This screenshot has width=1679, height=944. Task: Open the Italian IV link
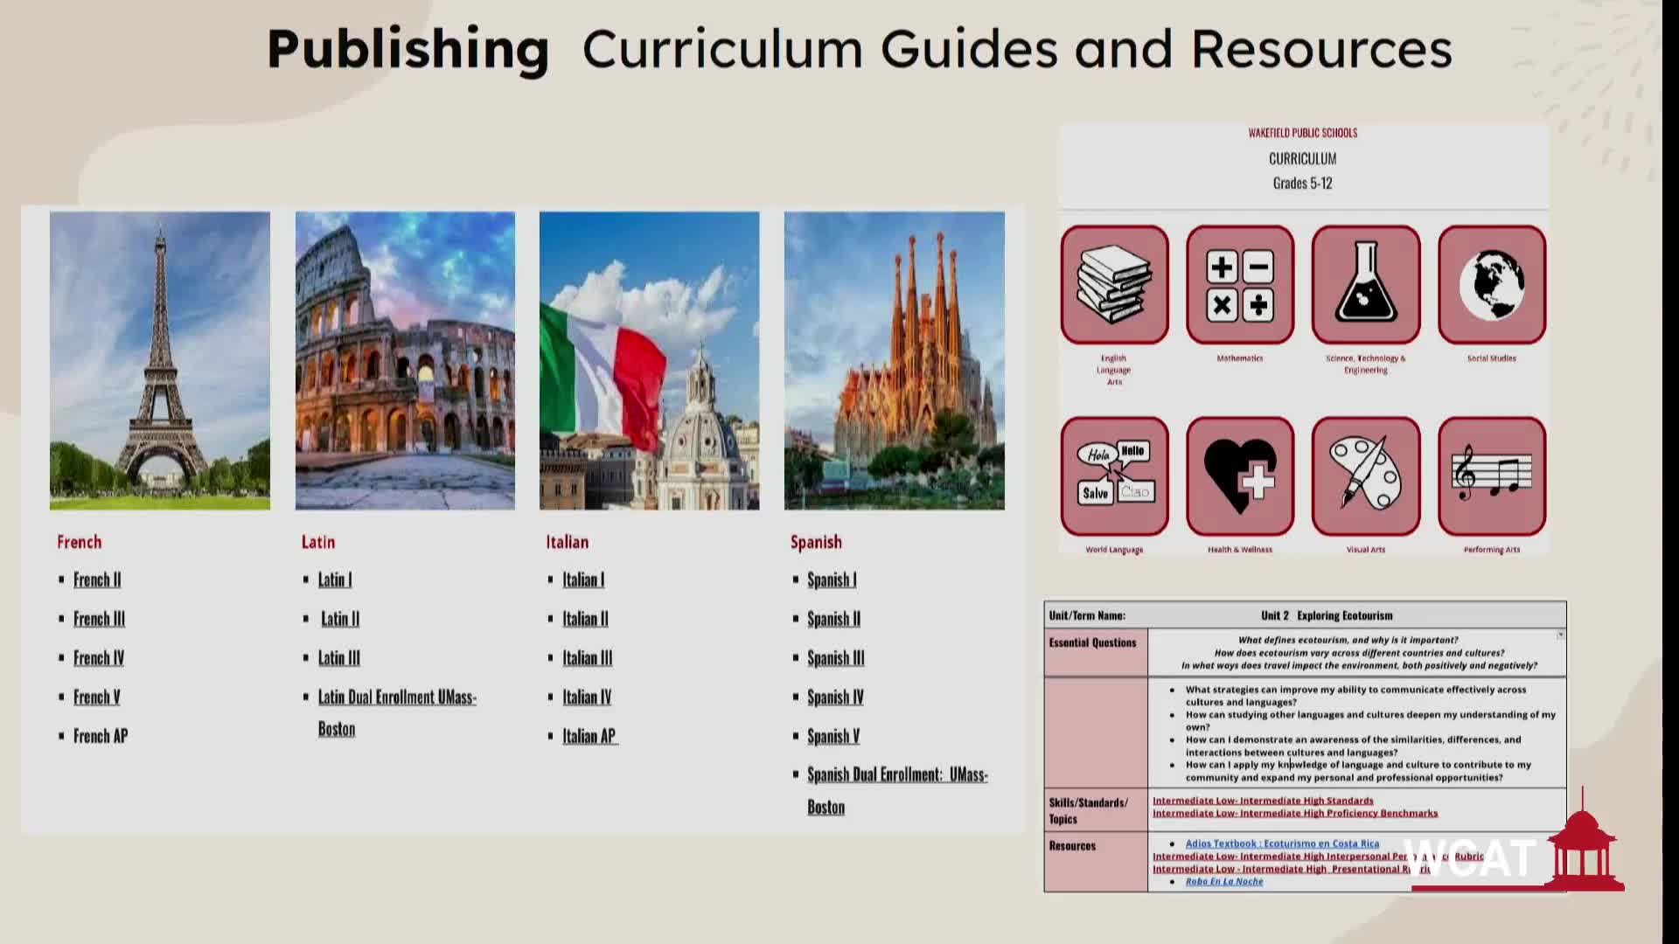(587, 697)
